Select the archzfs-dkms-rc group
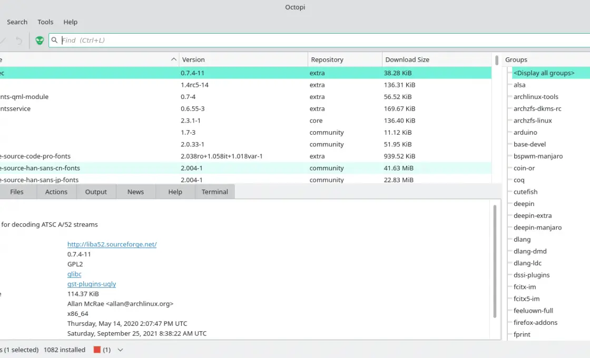This screenshot has height=358, width=590. pos(537,108)
